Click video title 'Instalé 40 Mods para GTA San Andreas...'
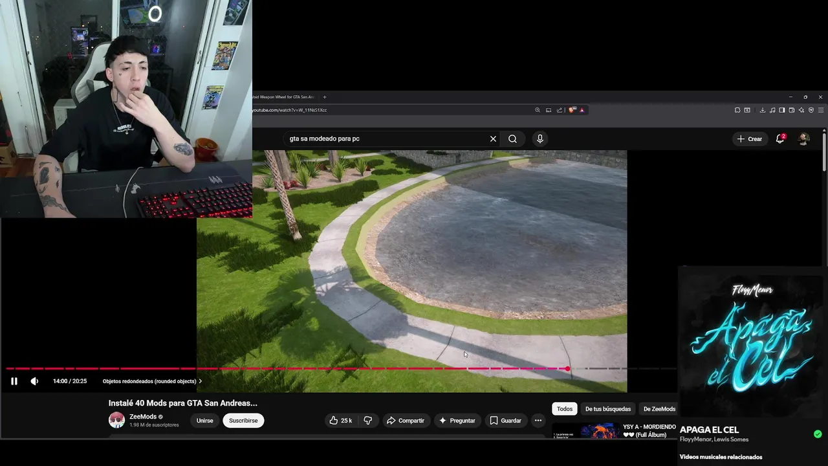 coord(183,403)
